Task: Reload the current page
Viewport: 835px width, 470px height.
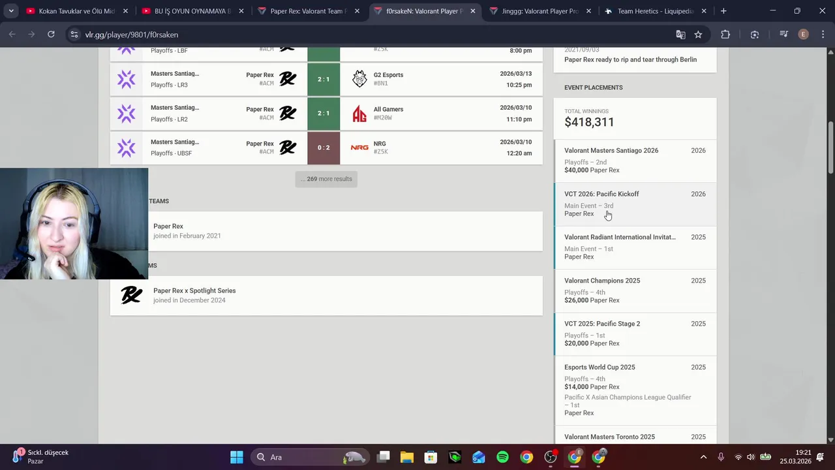Action: pyautogui.click(x=51, y=35)
